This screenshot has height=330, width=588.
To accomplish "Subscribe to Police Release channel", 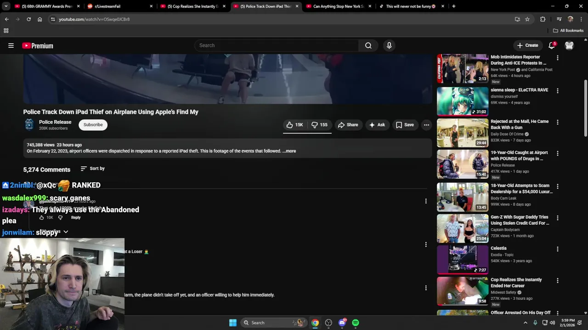I will click(x=93, y=125).
